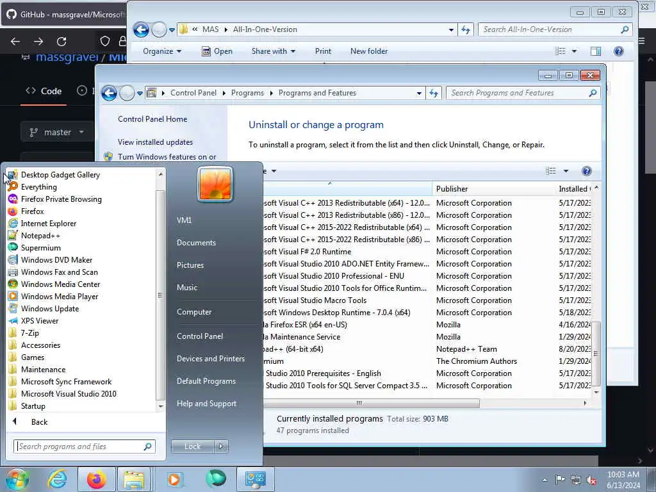
Task: Open Documents from Start menu
Action: pyautogui.click(x=196, y=243)
